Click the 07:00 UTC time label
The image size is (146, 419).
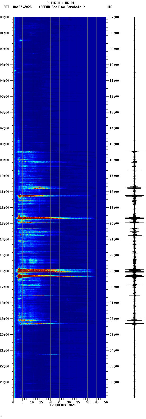(x=114, y=17)
